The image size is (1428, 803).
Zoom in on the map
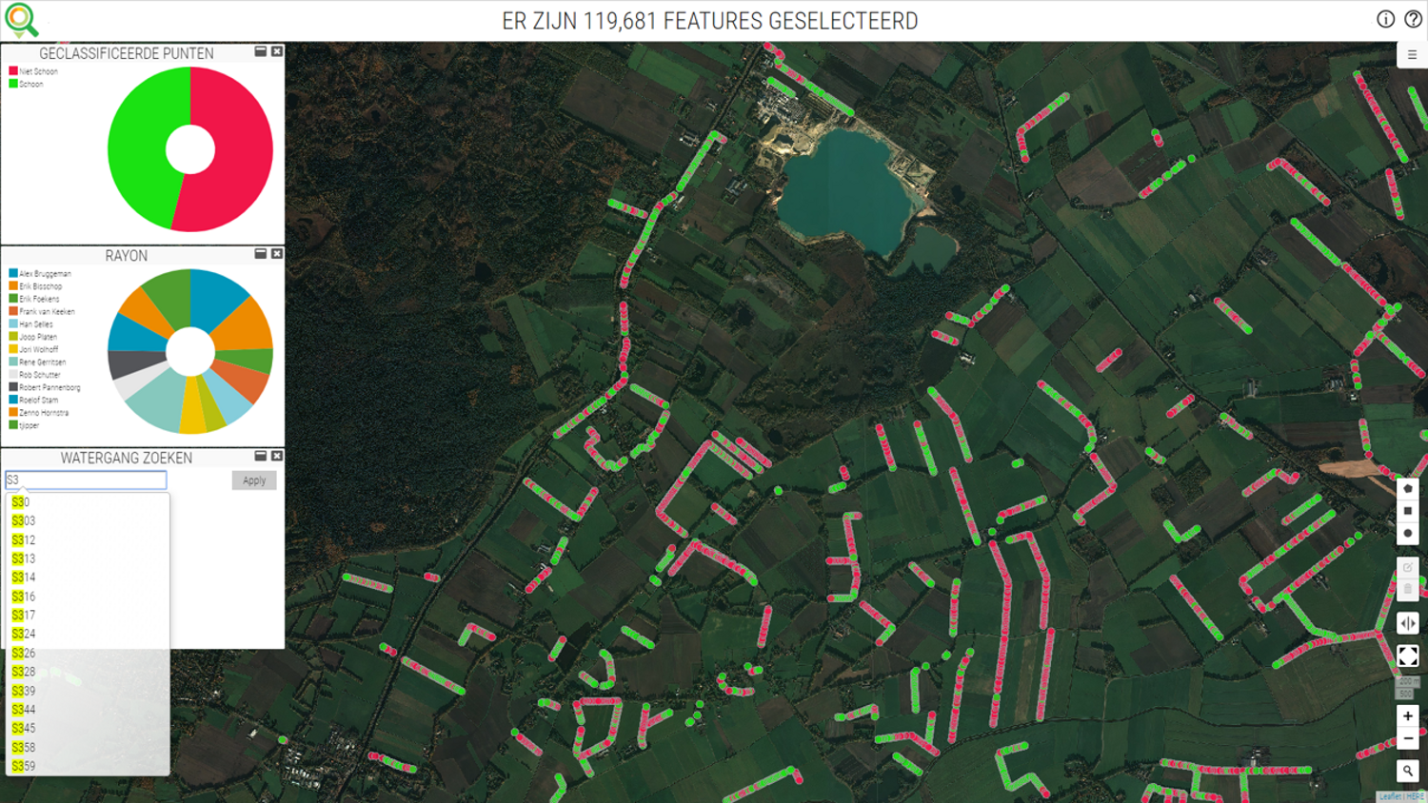[x=1407, y=716]
